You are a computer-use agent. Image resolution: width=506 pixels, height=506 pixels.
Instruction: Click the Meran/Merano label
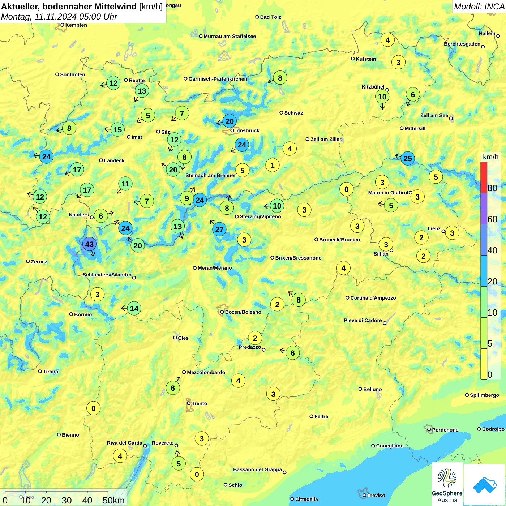point(215,268)
